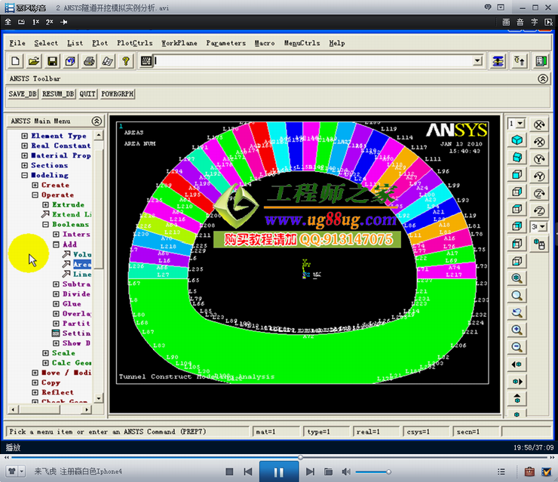The image size is (558, 482).
Task: Select Areas under the Add node
Action: (82, 264)
